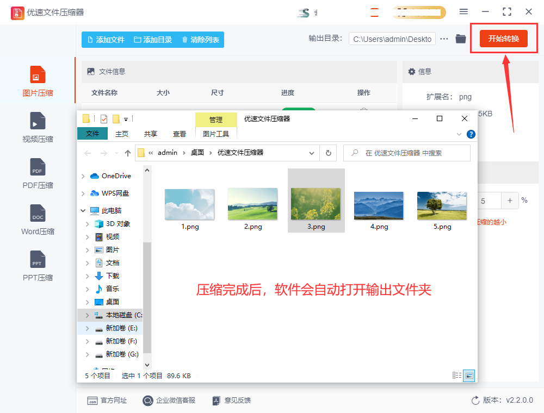Select the 3.png image thumbnail
This screenshot has width=544, height=413.
click(316, 204)
